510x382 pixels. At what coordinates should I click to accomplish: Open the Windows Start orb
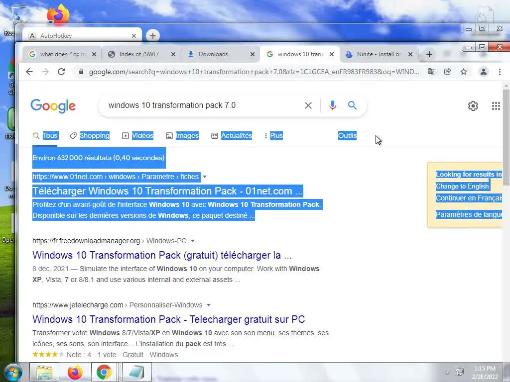tap(13, 373)
